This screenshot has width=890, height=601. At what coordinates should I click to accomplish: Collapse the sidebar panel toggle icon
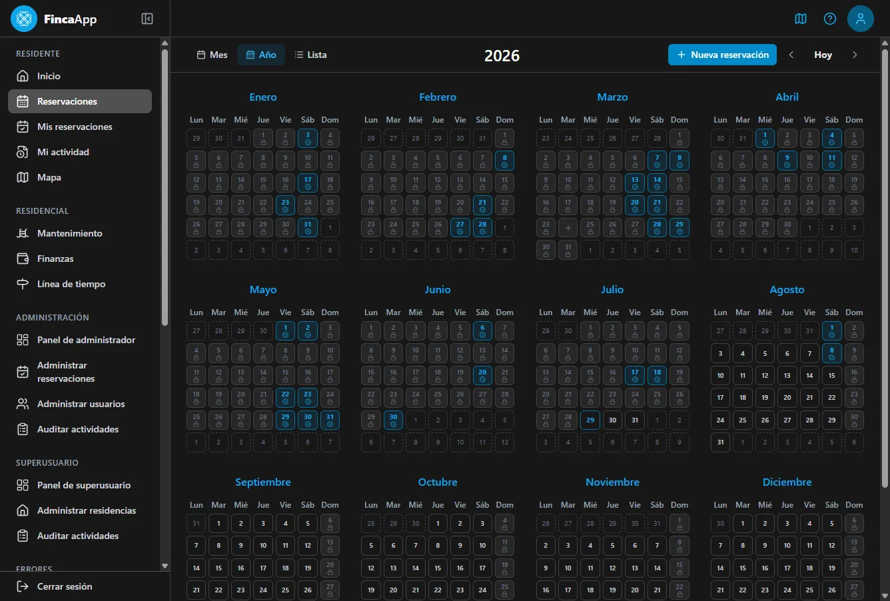[x=147, y=19]
